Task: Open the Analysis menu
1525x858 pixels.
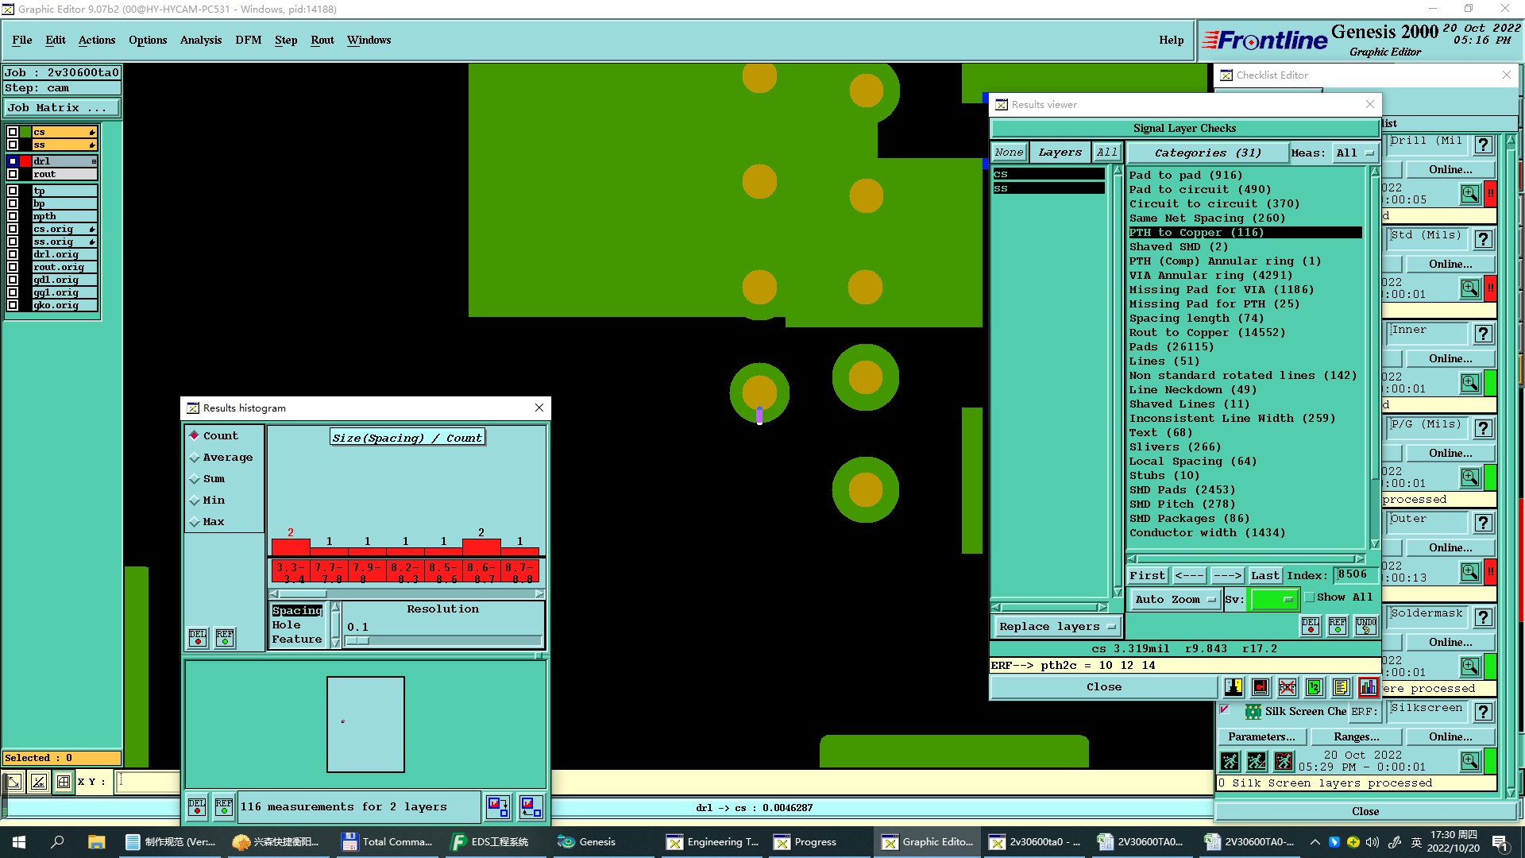Action: pyautogui.click(x=200, y=40)
